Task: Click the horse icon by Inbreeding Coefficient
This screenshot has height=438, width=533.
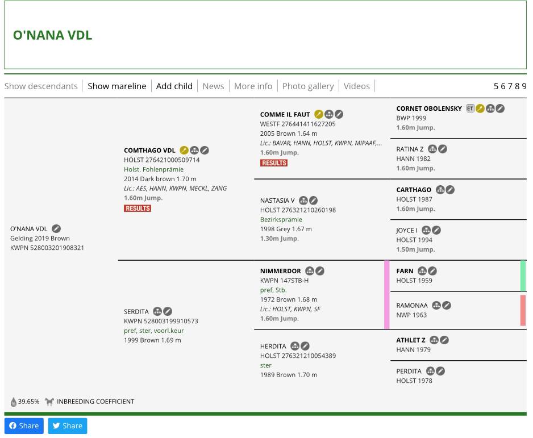Action: (49, 402)
